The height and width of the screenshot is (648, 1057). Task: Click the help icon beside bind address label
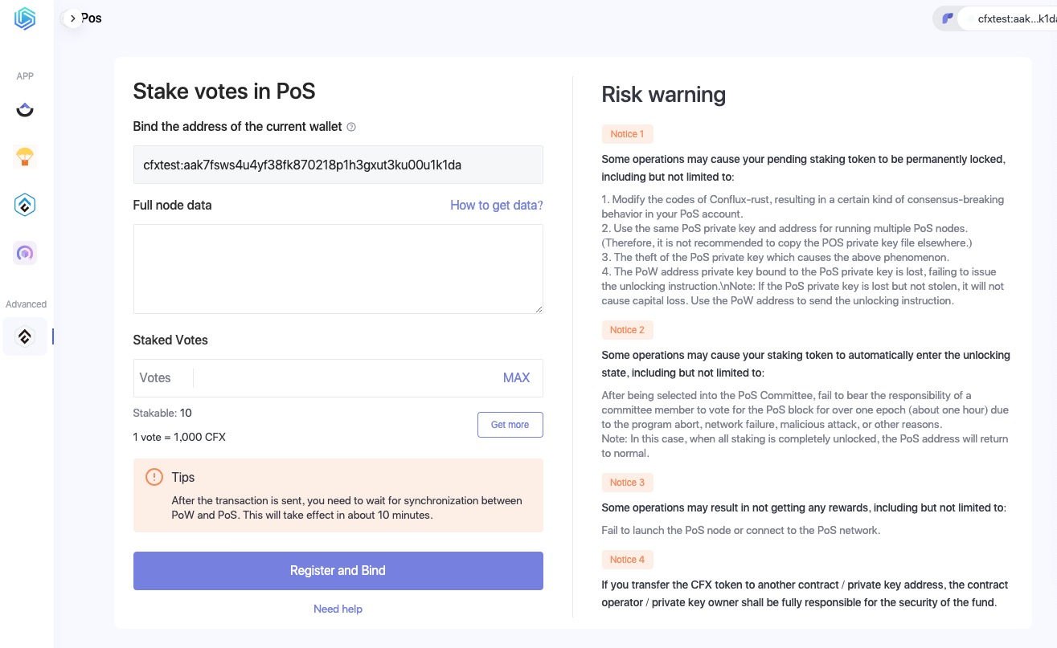coord(351,127)
